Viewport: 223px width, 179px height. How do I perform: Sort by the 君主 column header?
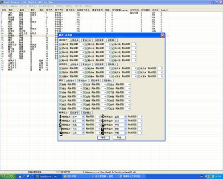11,10
